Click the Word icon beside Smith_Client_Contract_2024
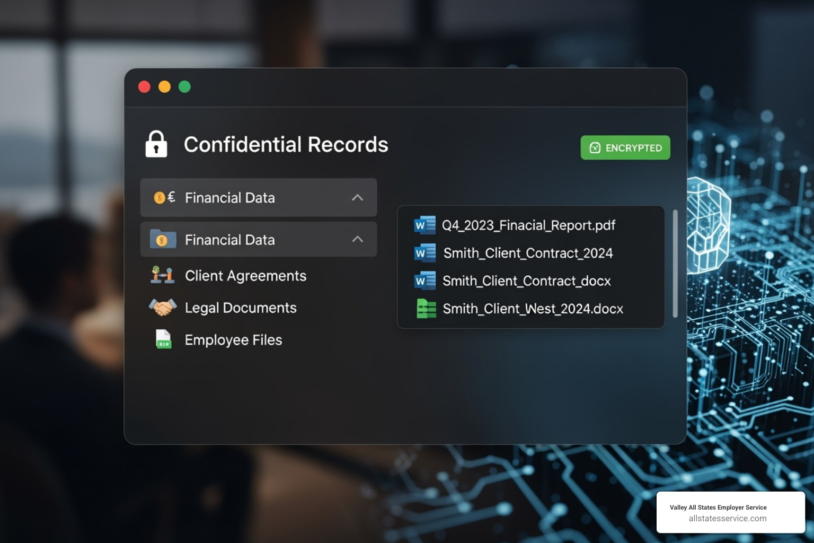The width and height of the screenshot is (814, 543). (x=424, y=253)
